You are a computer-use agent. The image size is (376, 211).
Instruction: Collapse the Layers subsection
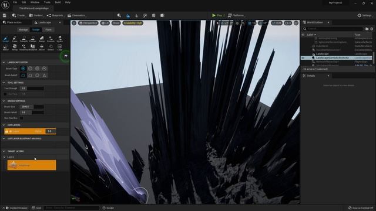(4, 157)
